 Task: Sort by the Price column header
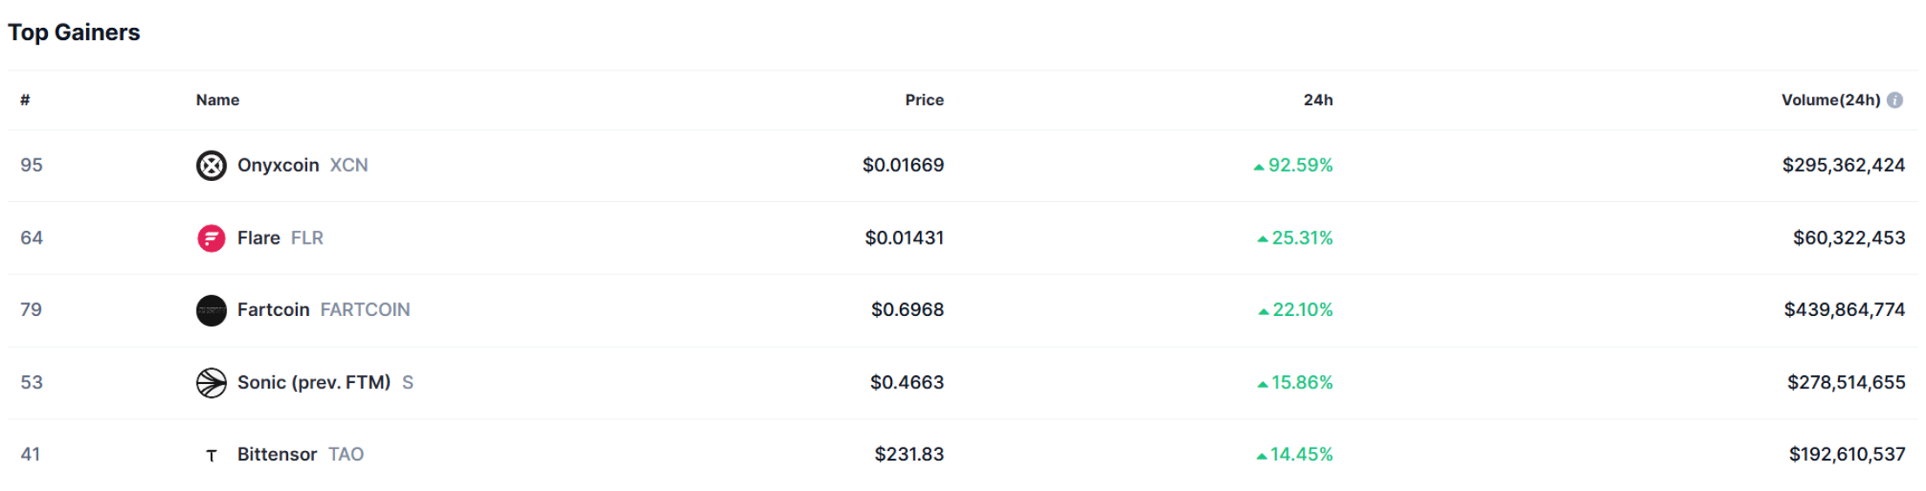click(923, 100)
